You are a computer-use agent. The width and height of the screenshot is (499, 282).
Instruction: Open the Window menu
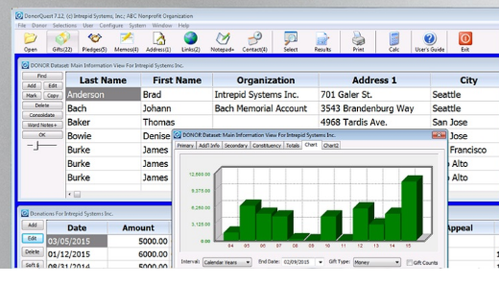tap(162, 25)
